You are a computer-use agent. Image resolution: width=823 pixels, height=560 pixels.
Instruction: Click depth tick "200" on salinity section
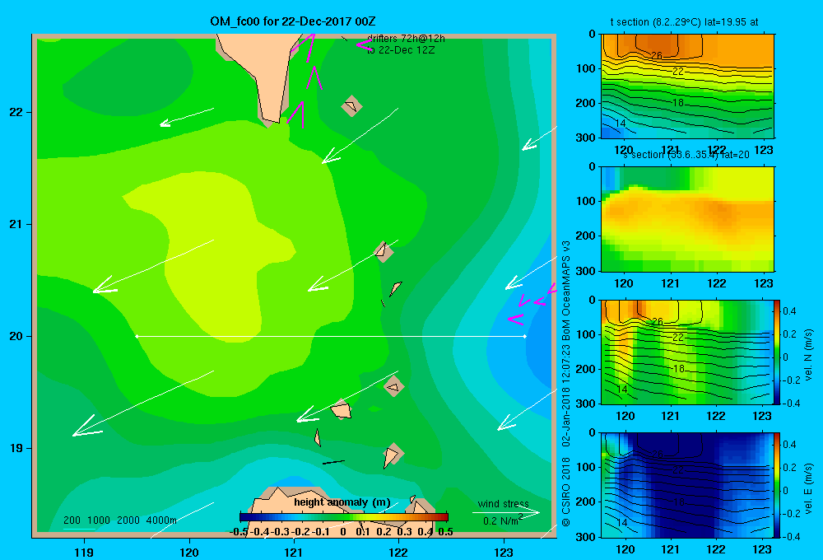pos(585,236)
